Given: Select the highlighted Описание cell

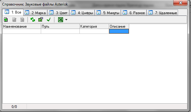Looking at the screenshot, I should 119,31.
